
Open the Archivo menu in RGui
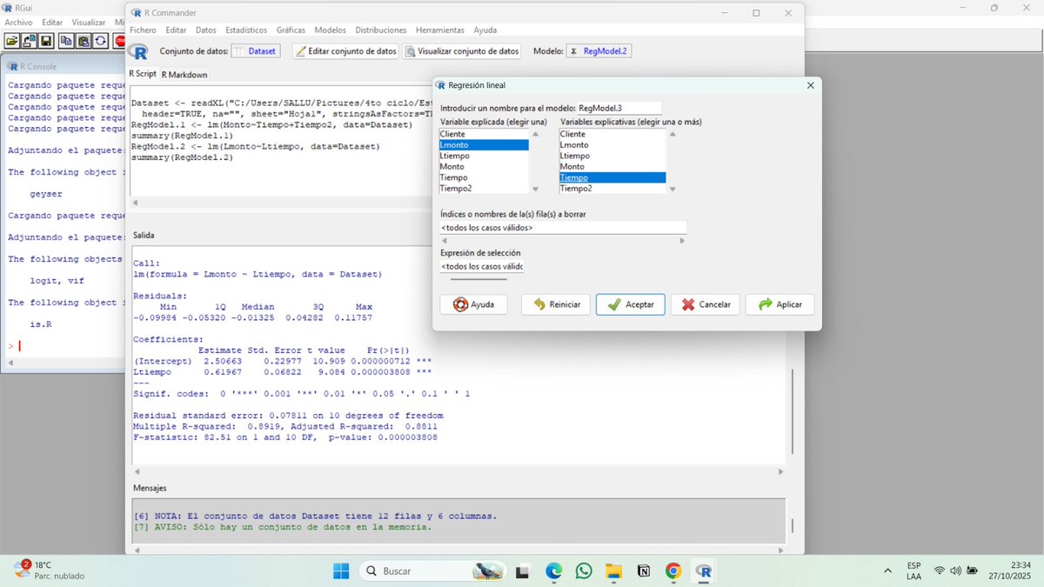(x=18, y=22)
